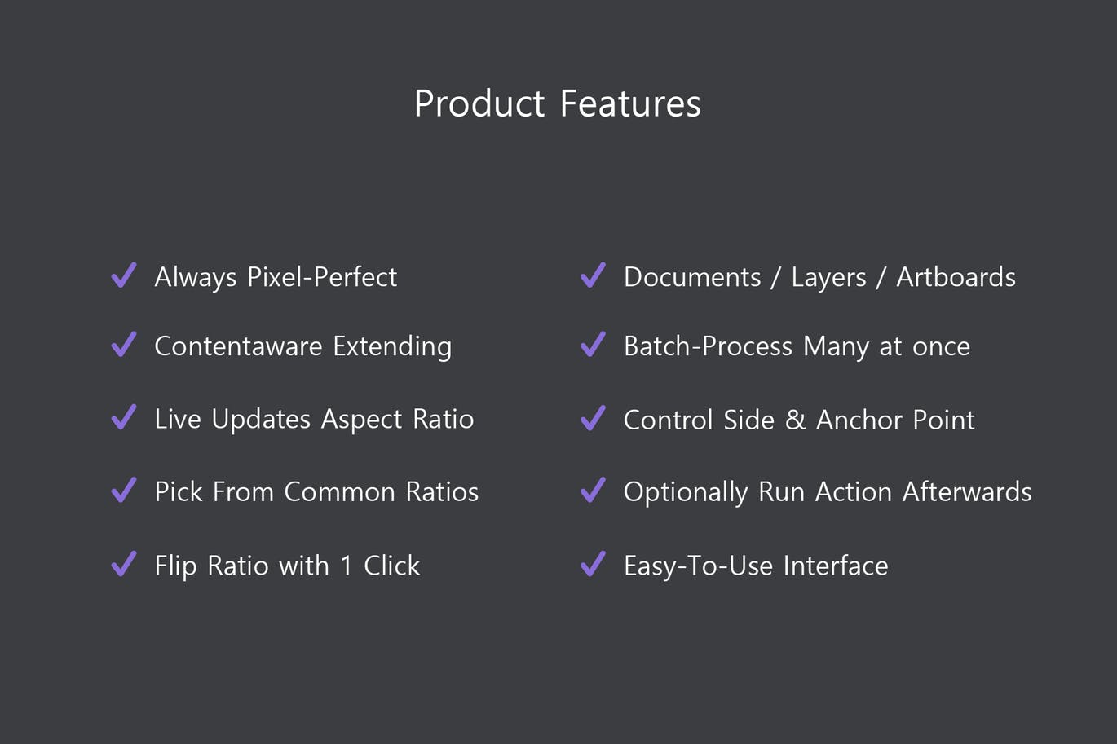1117x744 pixels.
Task: Click the Flip Ratio with 1 Click text
Action: click(287, 566)
